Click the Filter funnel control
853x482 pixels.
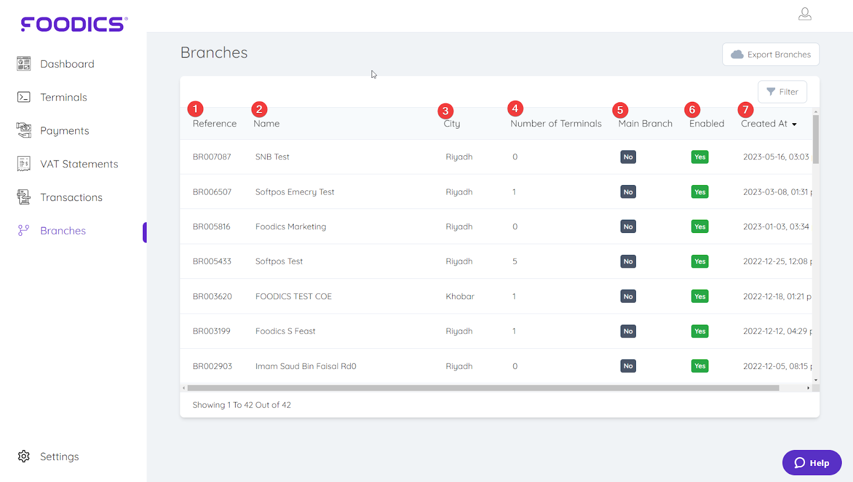pyautogui.click(x=782, y=92)
